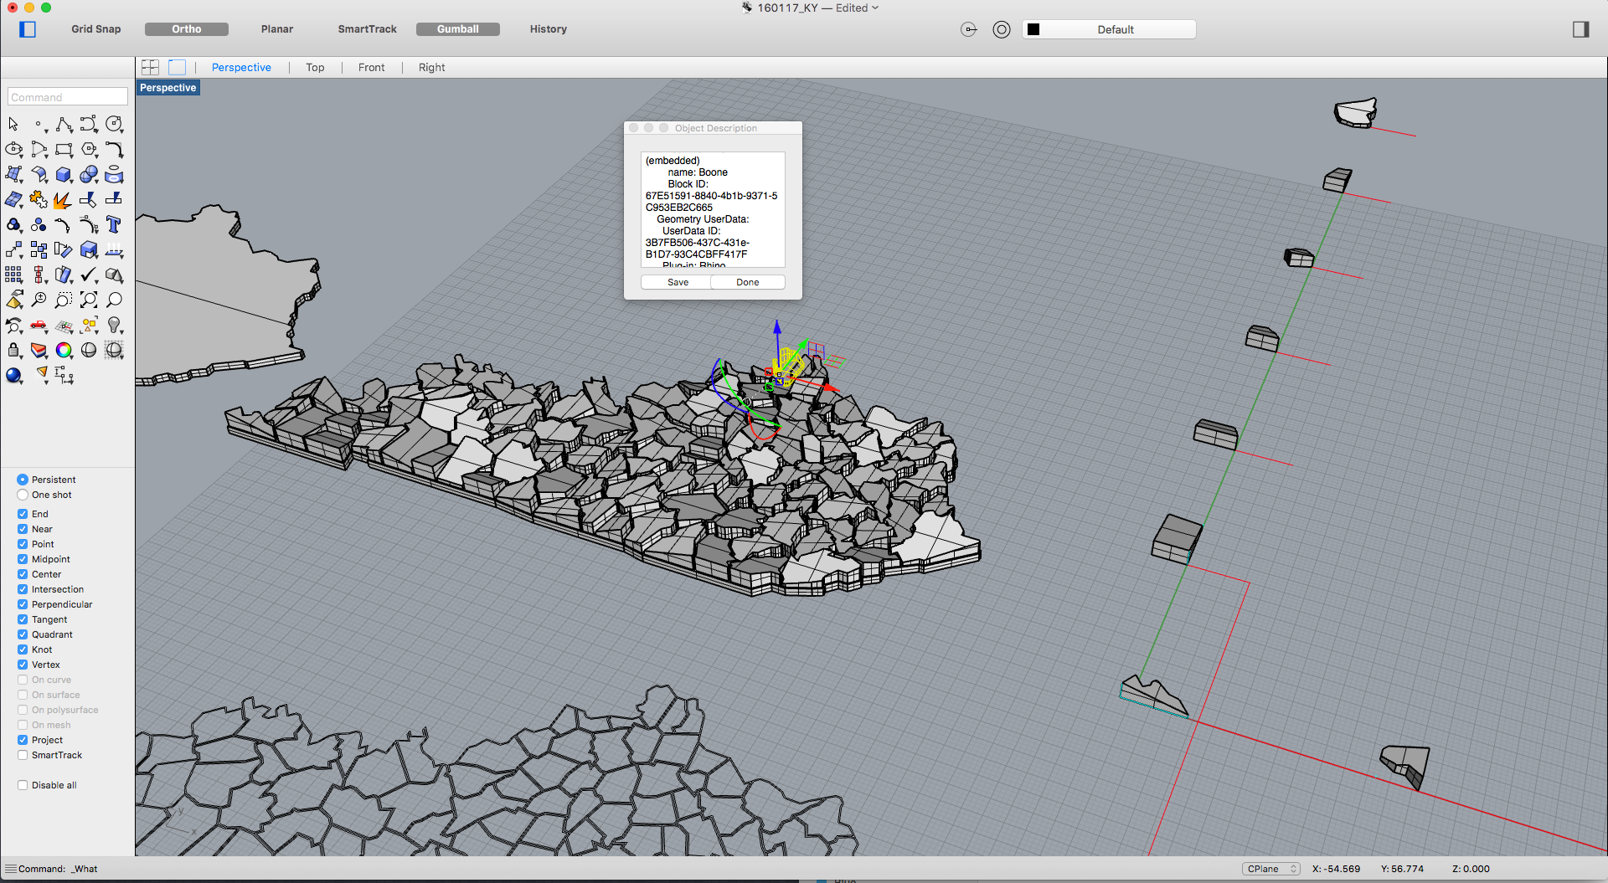Uncheck the Midpoint object snap
Image resolution: width=1608 pixels, height=883 pixels.
click(x=23, y=559)
